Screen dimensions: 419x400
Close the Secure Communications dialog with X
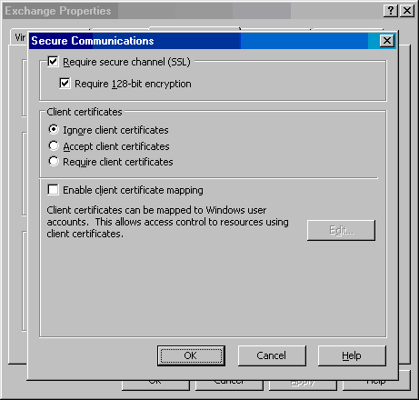coord(387,41)
